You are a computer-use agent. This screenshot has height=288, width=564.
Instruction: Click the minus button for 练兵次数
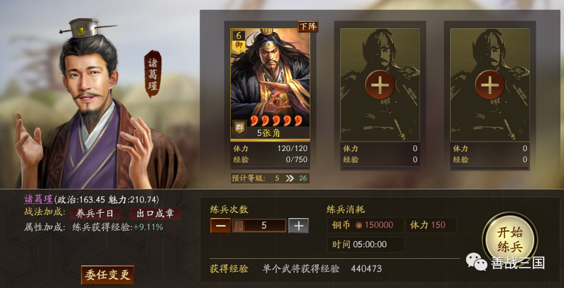point(220,226)
